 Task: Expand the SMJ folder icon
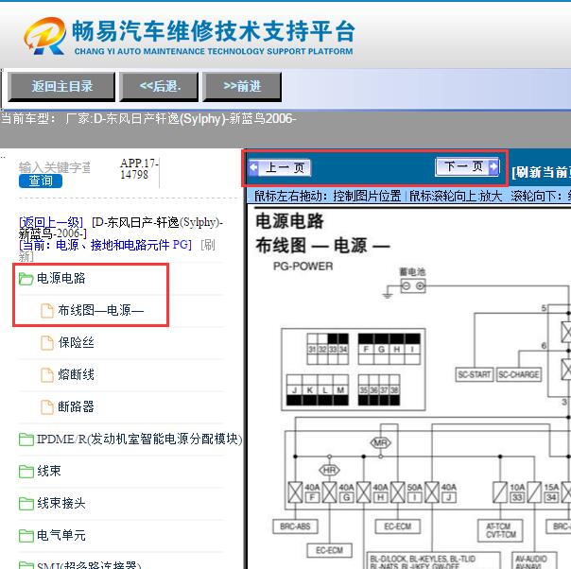tap(26, 565)
